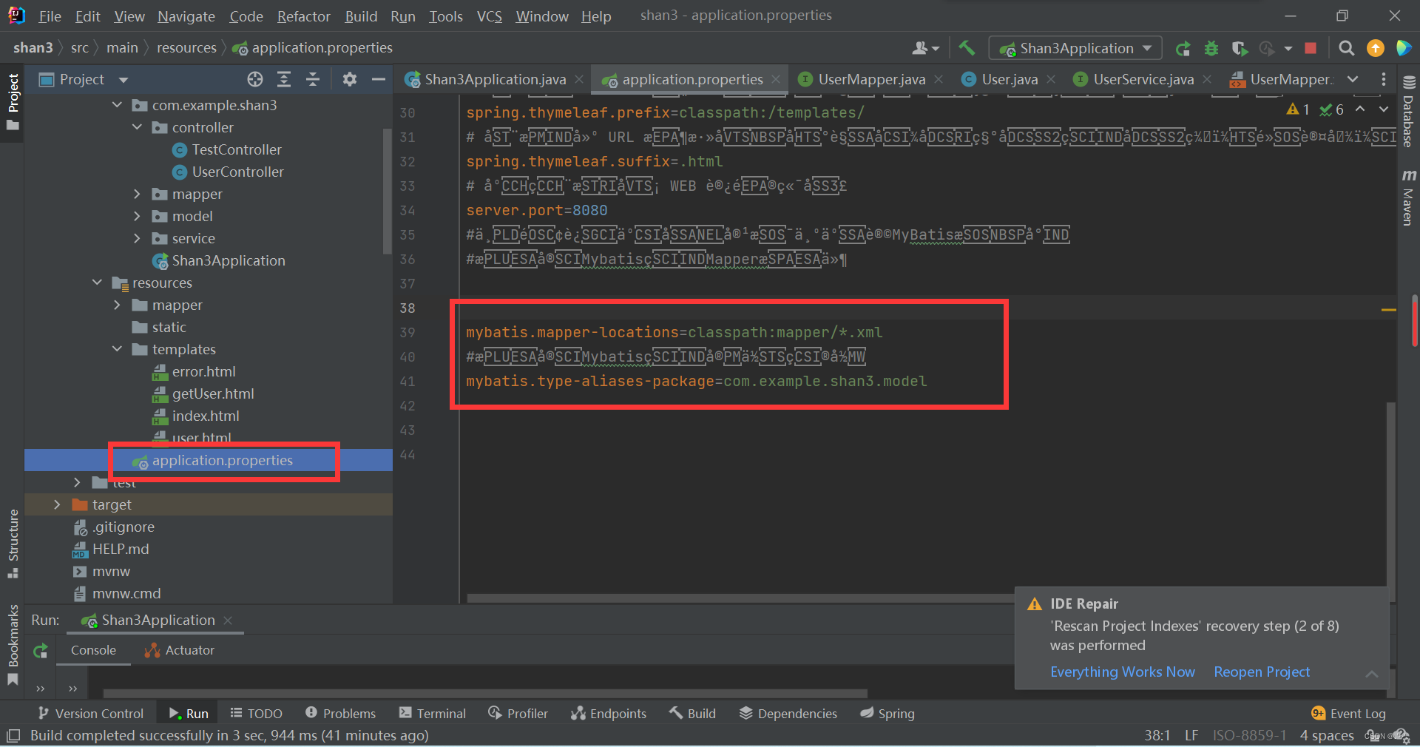Toggle tool window bars quick-access icon

[x=13, y=736]
